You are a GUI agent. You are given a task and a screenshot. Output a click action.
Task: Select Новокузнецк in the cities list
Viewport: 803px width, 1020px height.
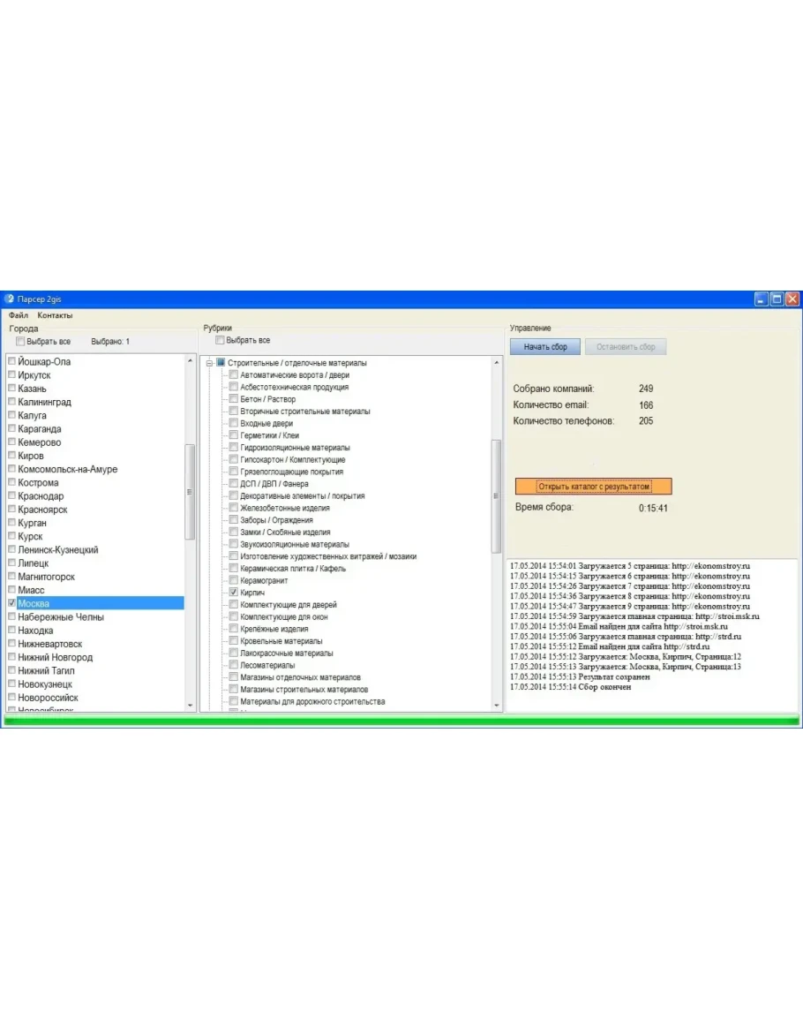click(x=45, y=684)
